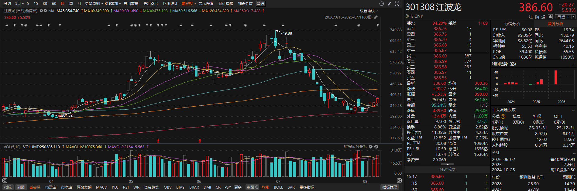Click the tall red 2026 profit bar
This screenshot has height=191, width=577.
(556, 77)
